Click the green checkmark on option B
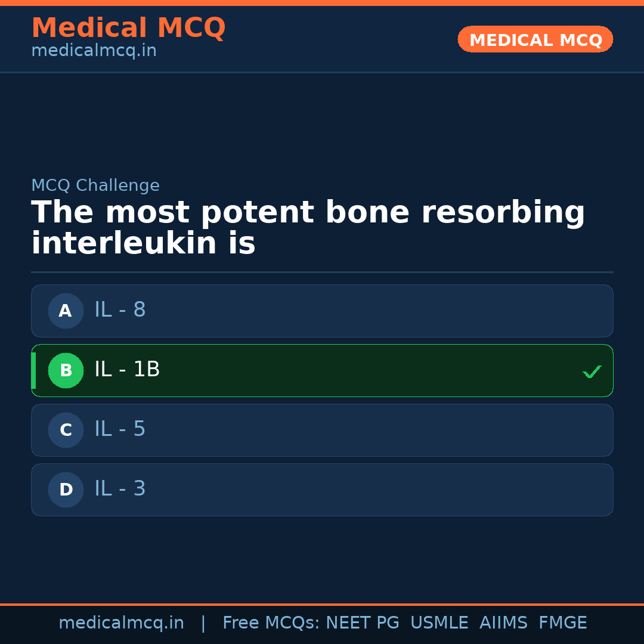Viewport: 644px width, 644px height. coord(592,371)
